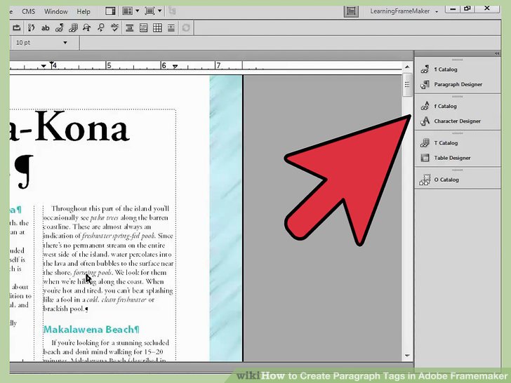This screenshot has width=511, height=383.
Task: Click the workspace icon beside LearningFrameMaker
Action: point(351,11)
